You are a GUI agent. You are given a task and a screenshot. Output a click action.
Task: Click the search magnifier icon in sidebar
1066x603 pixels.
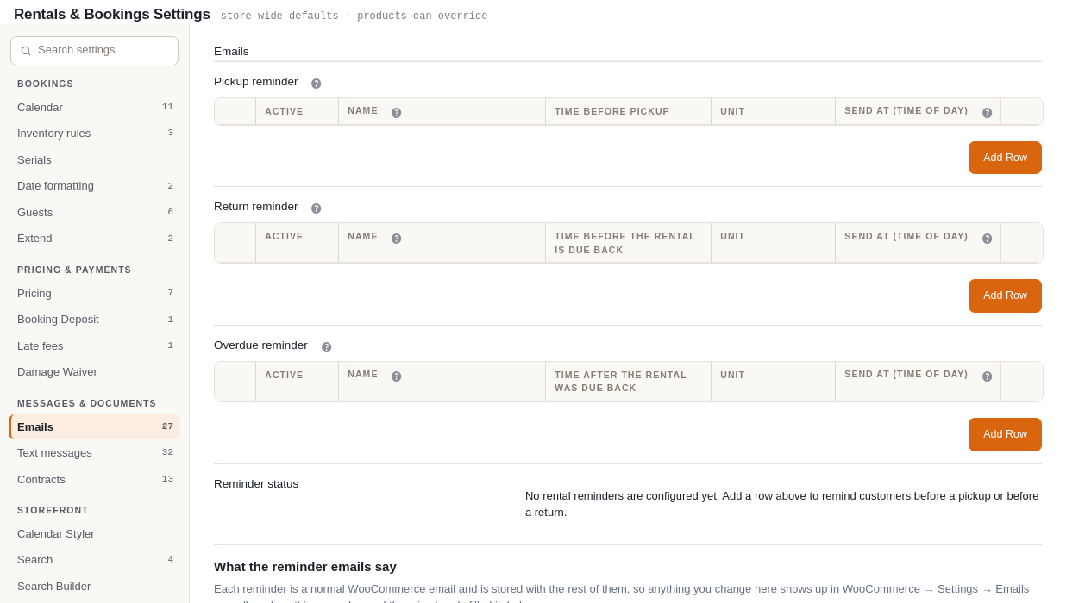pyautogui.click(x=26, y=51)
